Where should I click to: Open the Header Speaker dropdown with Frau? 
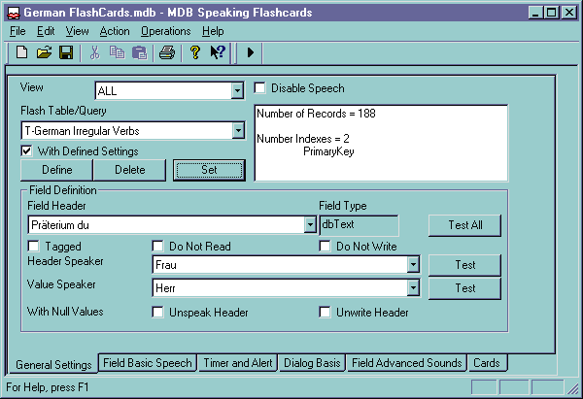pyautogui.click(x=413, y=264)
